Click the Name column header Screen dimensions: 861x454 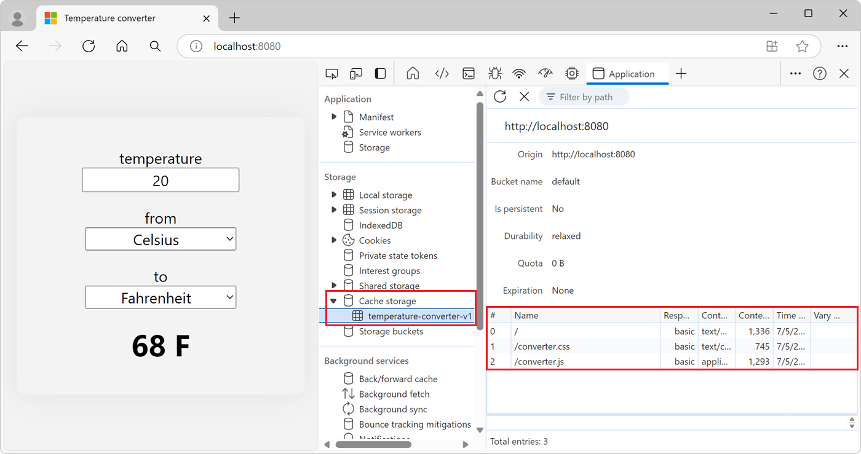[526, 316]
